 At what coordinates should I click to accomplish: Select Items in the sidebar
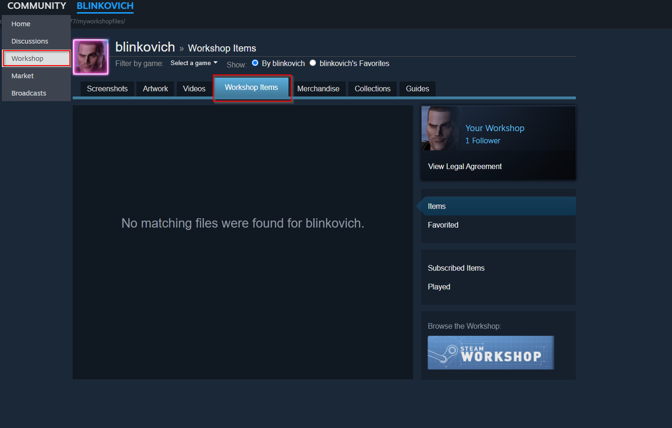point(498,206)
